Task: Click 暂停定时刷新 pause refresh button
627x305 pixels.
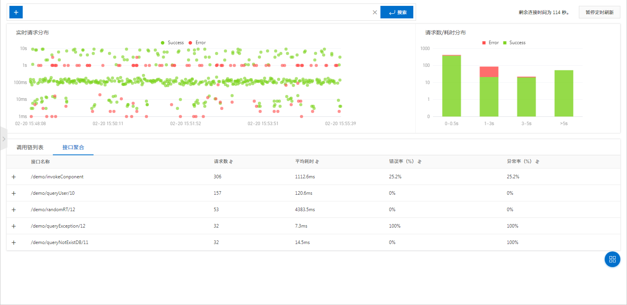Action: pyautogui.click(x=599, y=12)
